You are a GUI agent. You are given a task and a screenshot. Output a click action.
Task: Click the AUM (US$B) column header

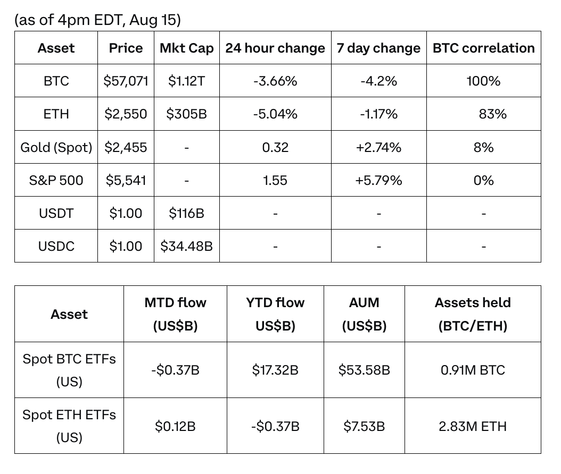[x=364, y=314]
